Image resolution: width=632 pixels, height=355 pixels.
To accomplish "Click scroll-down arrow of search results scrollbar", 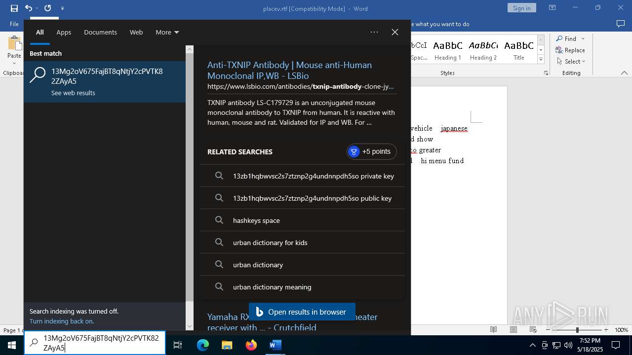I will [190, 326].
